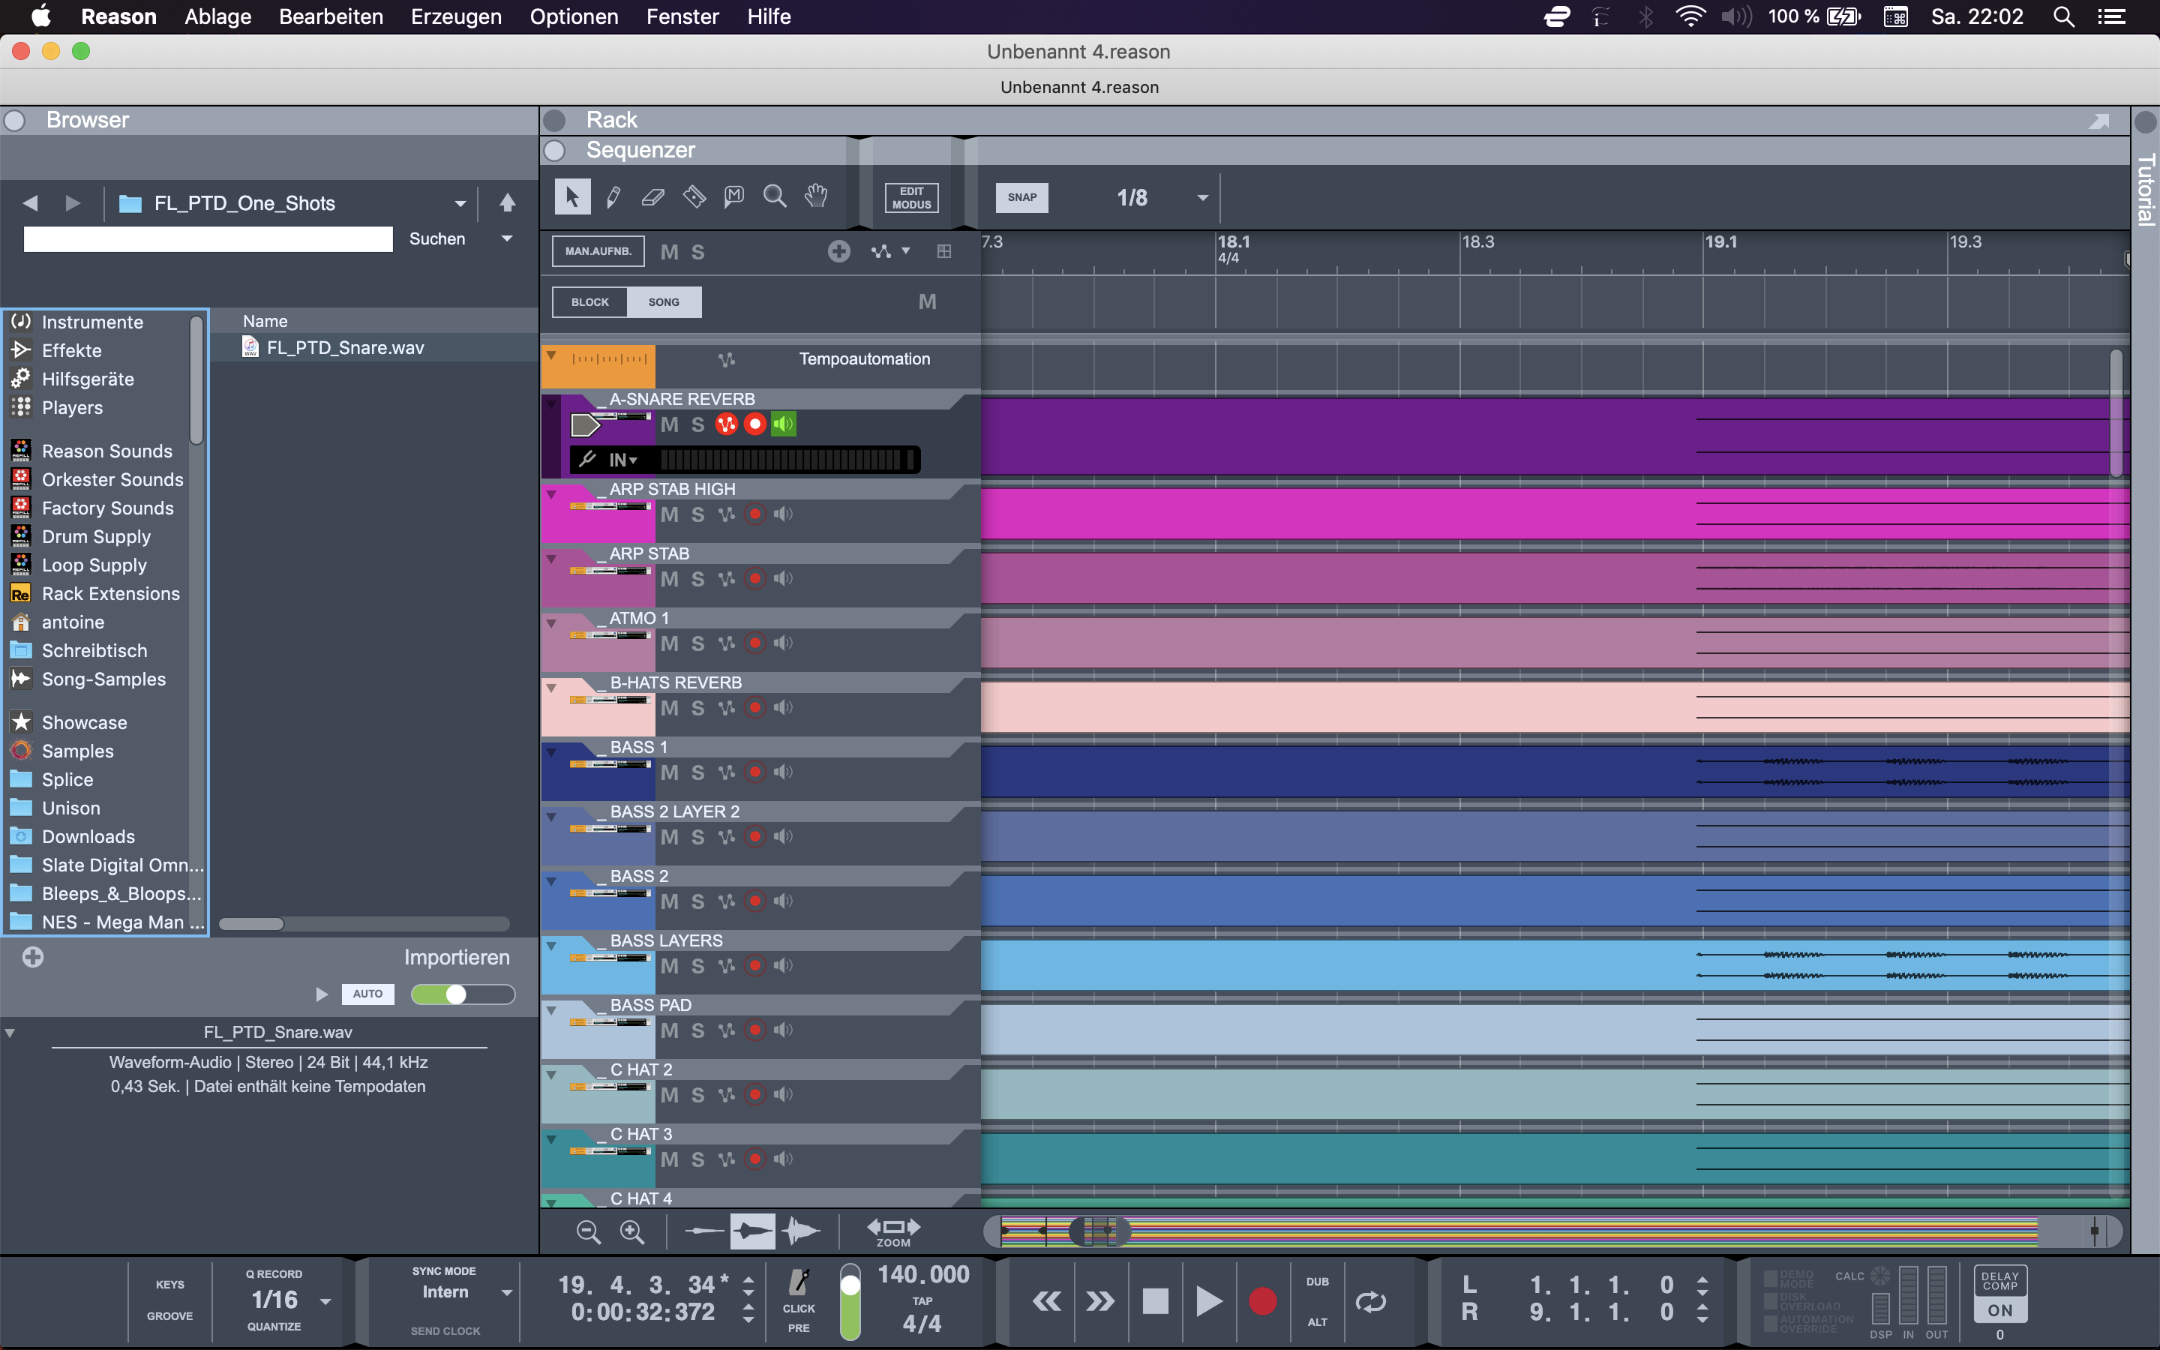Viewport: 2160px width, 1350px height.
Task: Open the Bearbeiten menu
Action: (x=331, y=17)
